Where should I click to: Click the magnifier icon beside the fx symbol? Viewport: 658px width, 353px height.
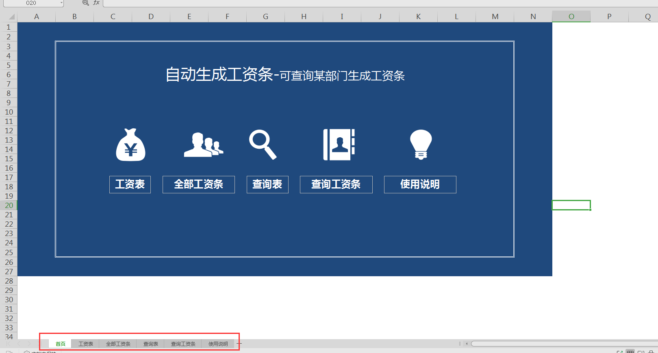pyautogui.click(x=85, y=2)
